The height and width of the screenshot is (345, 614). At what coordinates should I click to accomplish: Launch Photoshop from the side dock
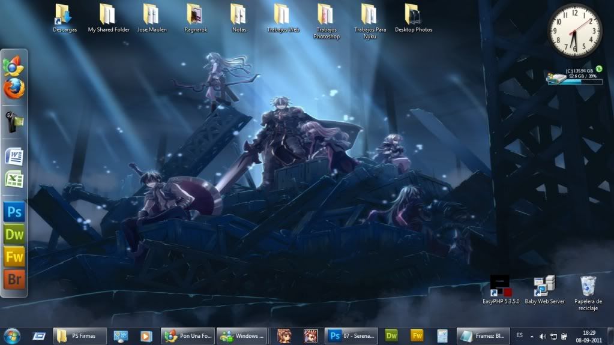14,212
